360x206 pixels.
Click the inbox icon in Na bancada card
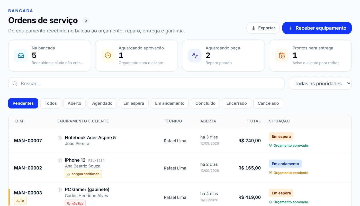tap(21, 56)
